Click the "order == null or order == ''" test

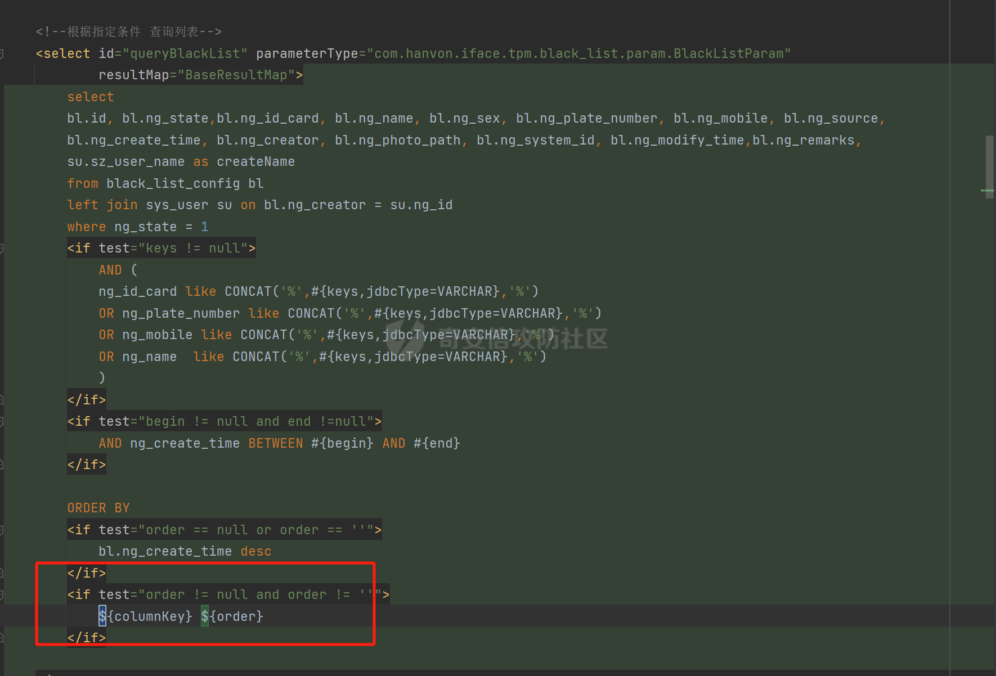256,530
